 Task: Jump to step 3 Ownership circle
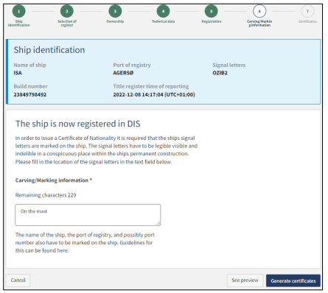115,11
